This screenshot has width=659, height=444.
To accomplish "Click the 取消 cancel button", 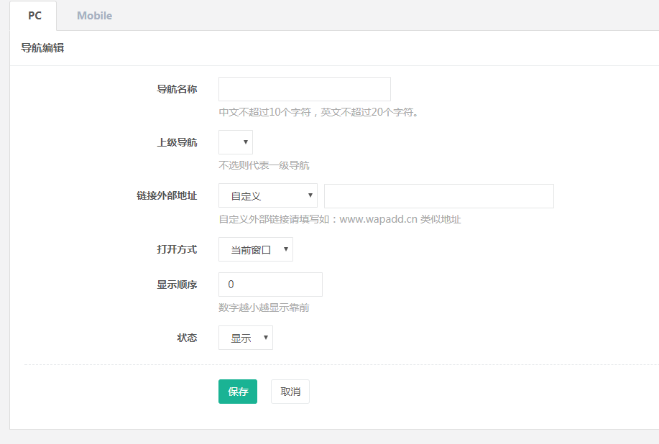I will coord(290,392).
